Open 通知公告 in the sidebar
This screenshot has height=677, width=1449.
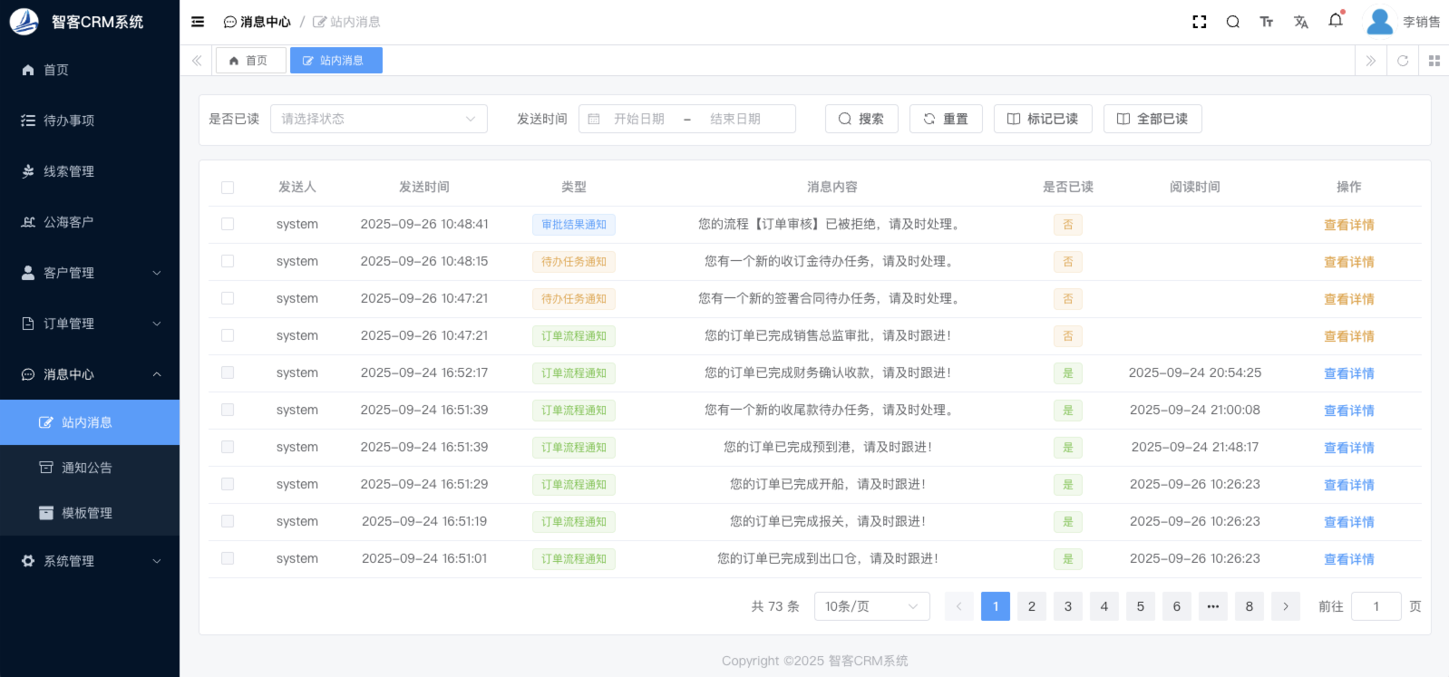click(x=86, y=468)
